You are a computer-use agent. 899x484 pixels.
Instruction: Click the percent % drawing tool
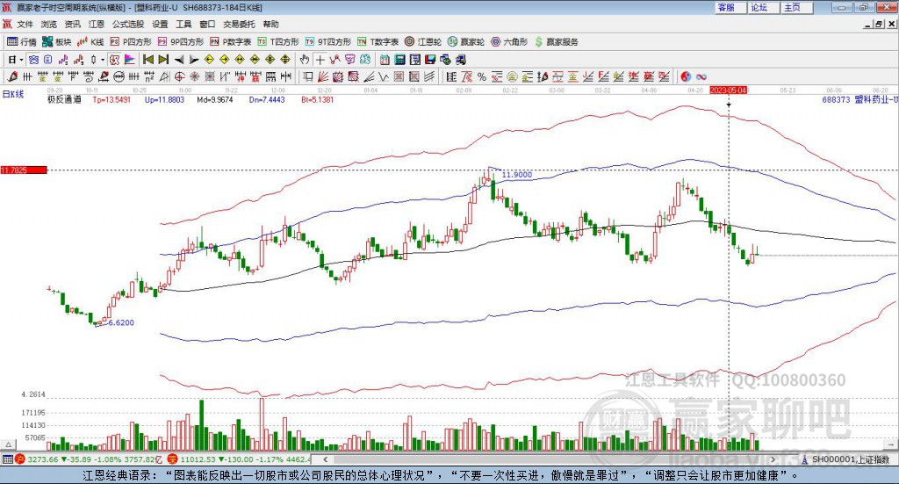pyautogui.click(x=482, y=76)
